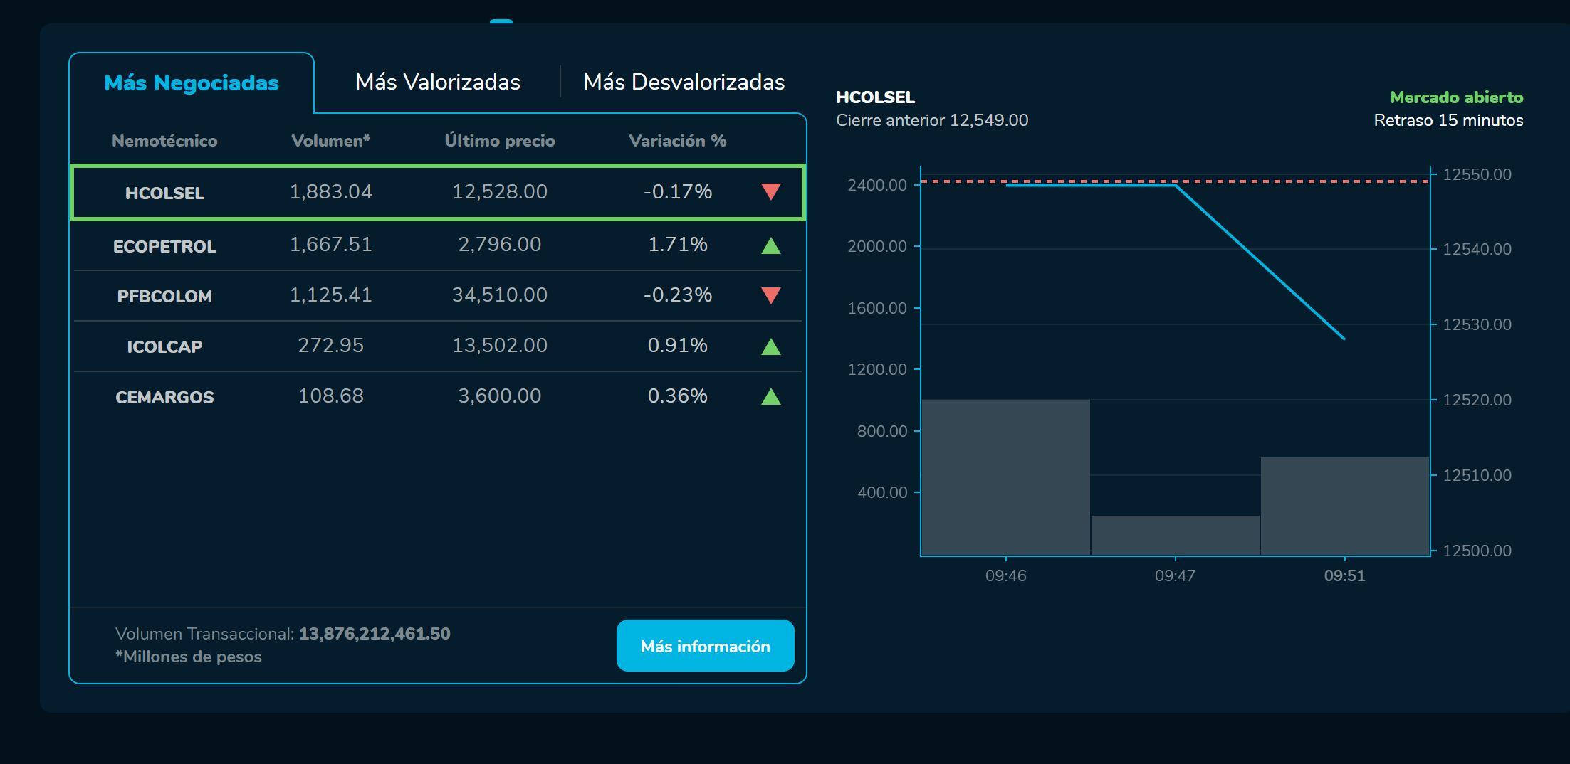This screenshot has width=1570, height=764.
Task: Click the green up arrow next to ICOLCAP
Action: tap(771, 346)
